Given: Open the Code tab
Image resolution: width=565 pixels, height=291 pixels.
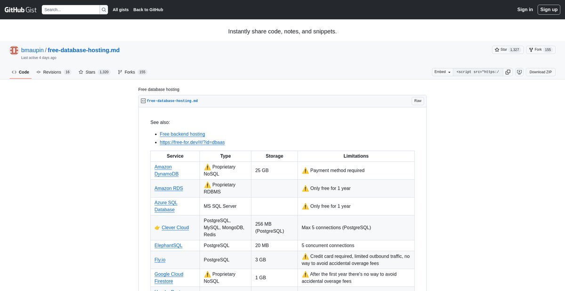Looking at the screenshot, I should [21, 72].
